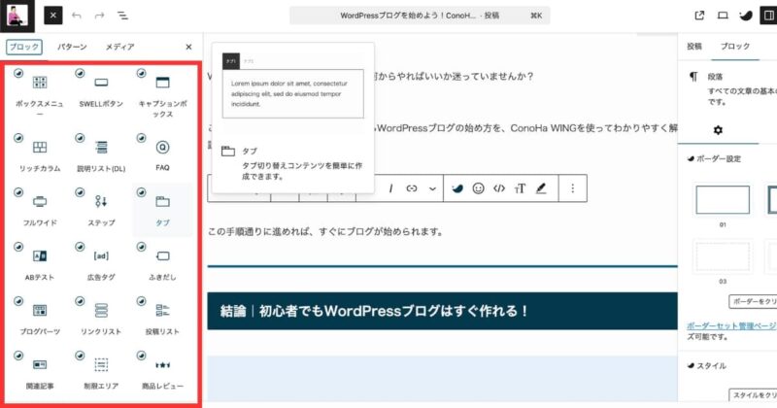This screenshot has width=777, height=408.
Task: Click the undo arrow in top bar
Action: [x=77, y=16]
